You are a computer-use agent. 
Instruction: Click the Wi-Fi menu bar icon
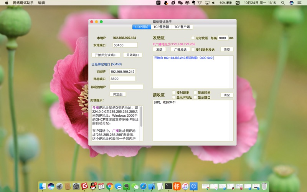pyautogui.click(x=200, y=3)
